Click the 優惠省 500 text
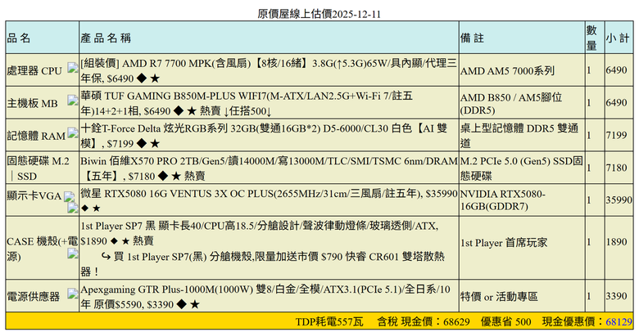Viewport: 639px width, 332px height. pyautogui.click(x=505, y=322)
